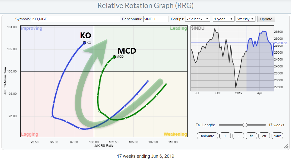Click the Tail Length slider handle
This screenshot has width=291, height=160.
[245, 125]
